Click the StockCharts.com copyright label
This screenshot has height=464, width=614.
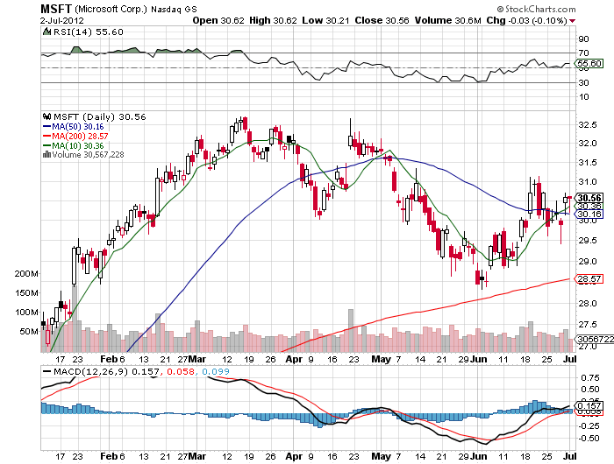point(537,9)
